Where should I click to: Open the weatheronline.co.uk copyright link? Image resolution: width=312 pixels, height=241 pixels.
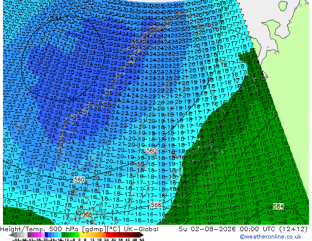click(x=271, y=237)
